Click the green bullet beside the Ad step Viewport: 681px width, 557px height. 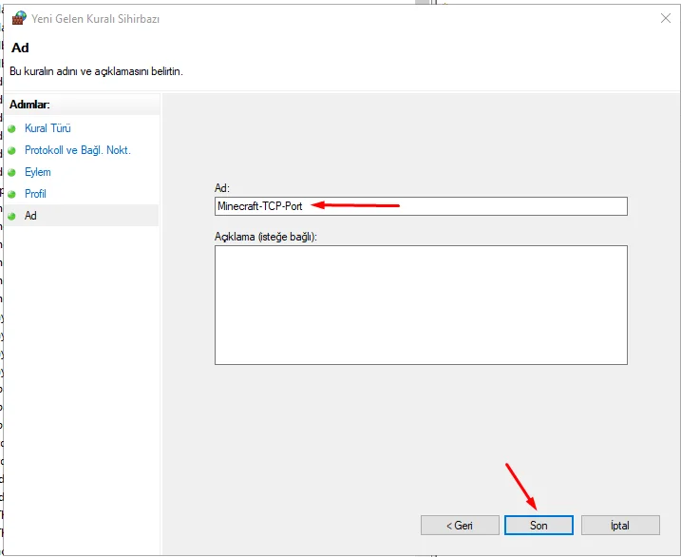click(11, 216)
